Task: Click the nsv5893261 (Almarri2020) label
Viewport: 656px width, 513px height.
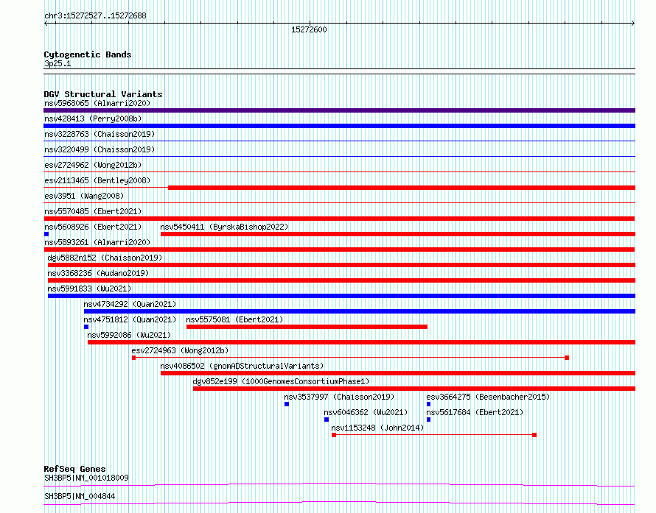Action: (x=97, y=242)
